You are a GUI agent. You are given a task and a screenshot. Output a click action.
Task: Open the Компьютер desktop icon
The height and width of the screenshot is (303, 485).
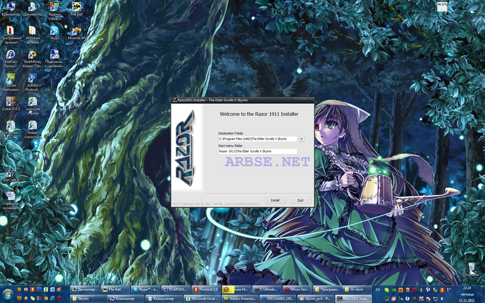[x=11, y=10]
